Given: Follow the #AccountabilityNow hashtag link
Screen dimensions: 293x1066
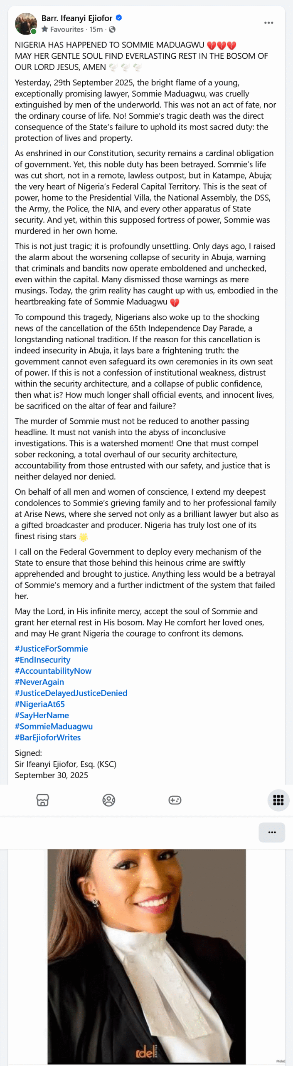Looking at the screenshot, I should [53, 671].
